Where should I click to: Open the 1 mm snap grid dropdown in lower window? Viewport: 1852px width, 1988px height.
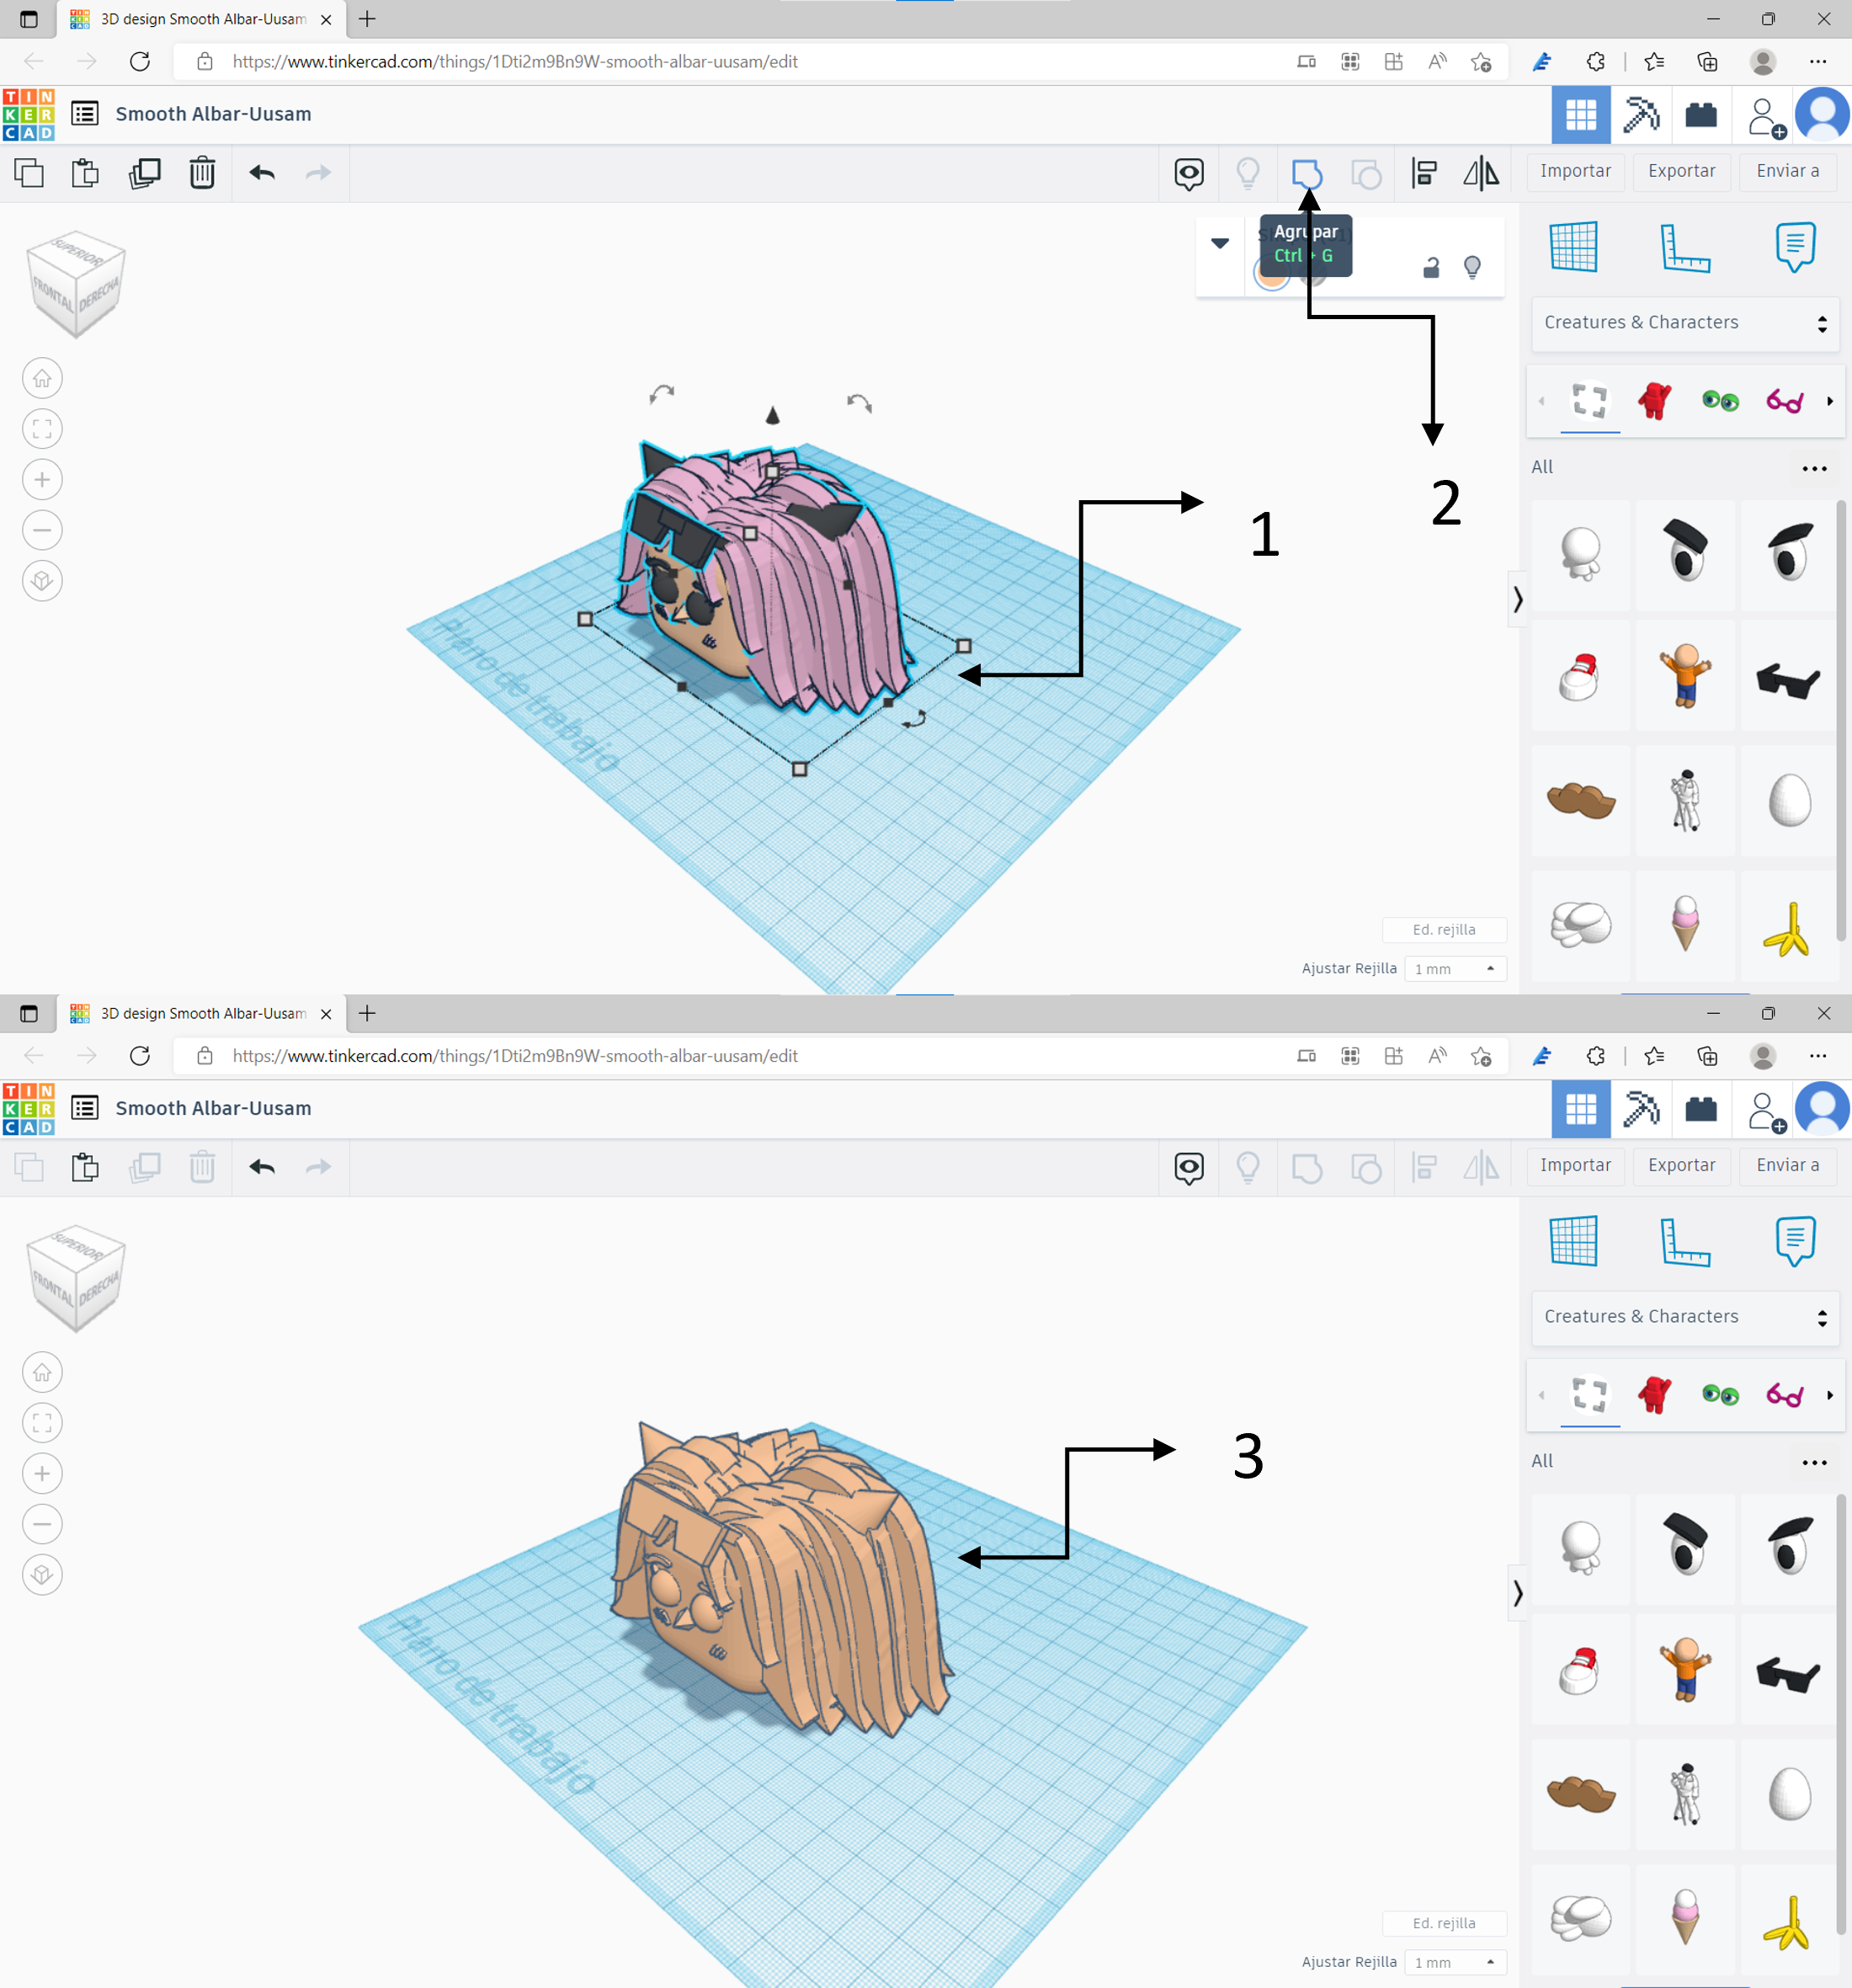pos(1455,1962)
